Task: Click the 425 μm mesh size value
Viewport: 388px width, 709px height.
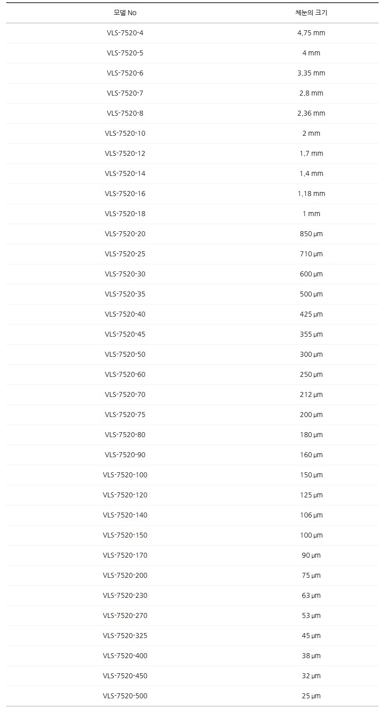Action: pos(311,314)
